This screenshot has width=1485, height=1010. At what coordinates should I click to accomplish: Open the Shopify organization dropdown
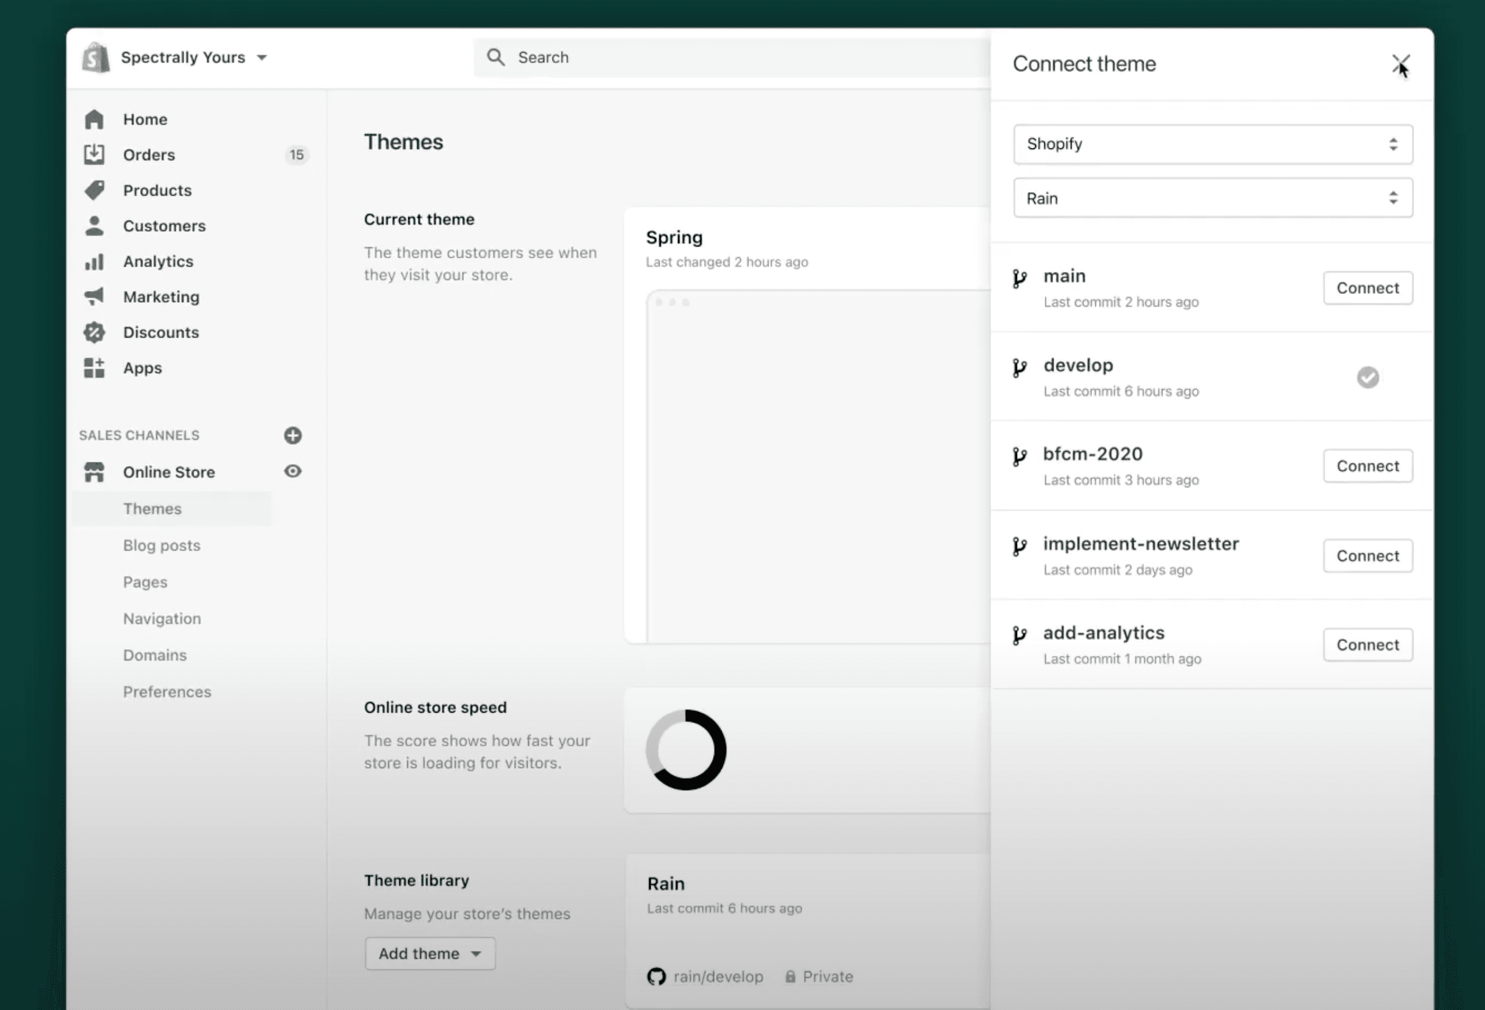[1212, 144]
